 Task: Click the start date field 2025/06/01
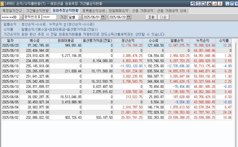tap(92, 17)
